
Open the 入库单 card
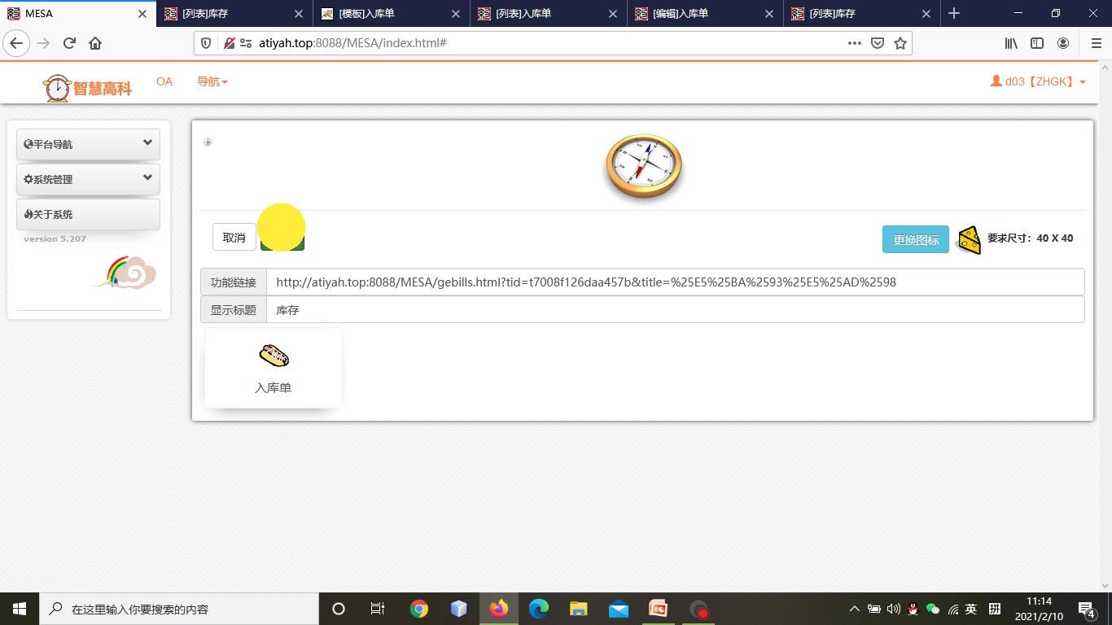pos(274,368)
